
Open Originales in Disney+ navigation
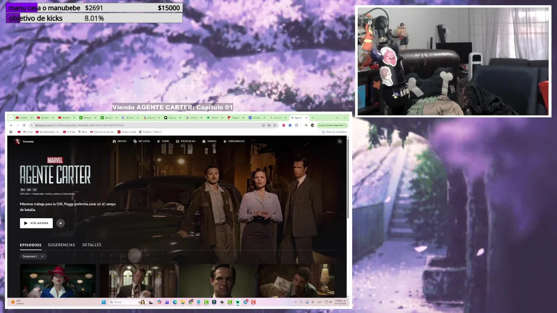(x=234, y=141)
